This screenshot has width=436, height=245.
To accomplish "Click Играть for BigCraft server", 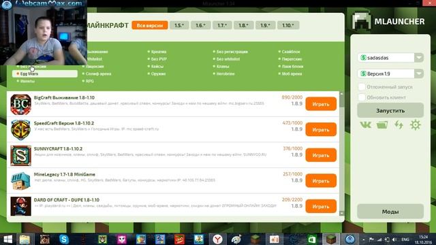I will (x=321, y=104).
